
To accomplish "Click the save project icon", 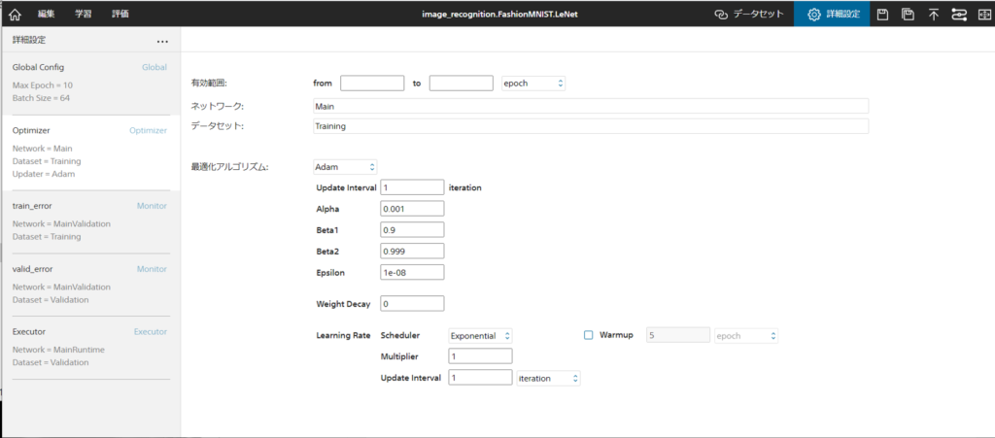I will tap(883, 14).
